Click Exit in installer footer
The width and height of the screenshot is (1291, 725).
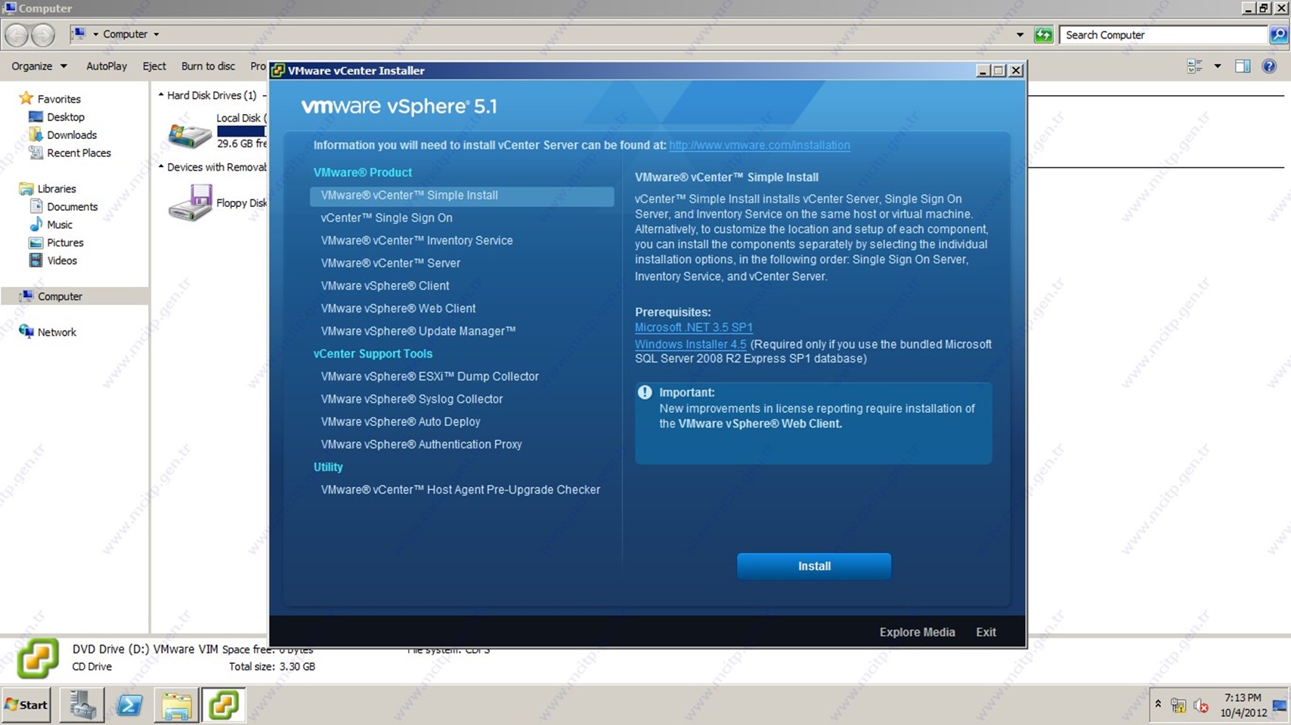[x=986, y=633]
